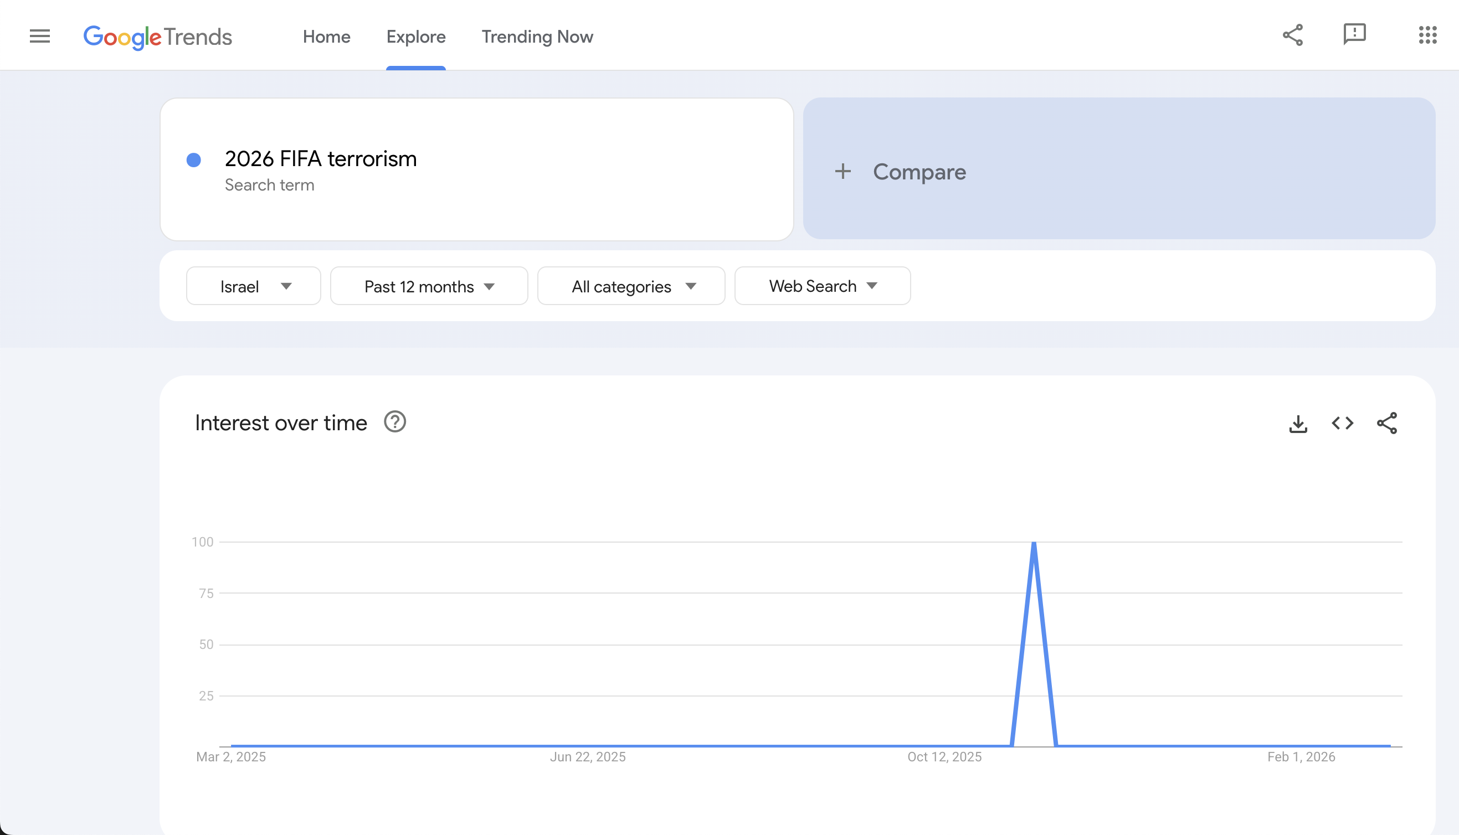
Task: Open the chart embed code icon
Action: click(x=1342, y=424)
